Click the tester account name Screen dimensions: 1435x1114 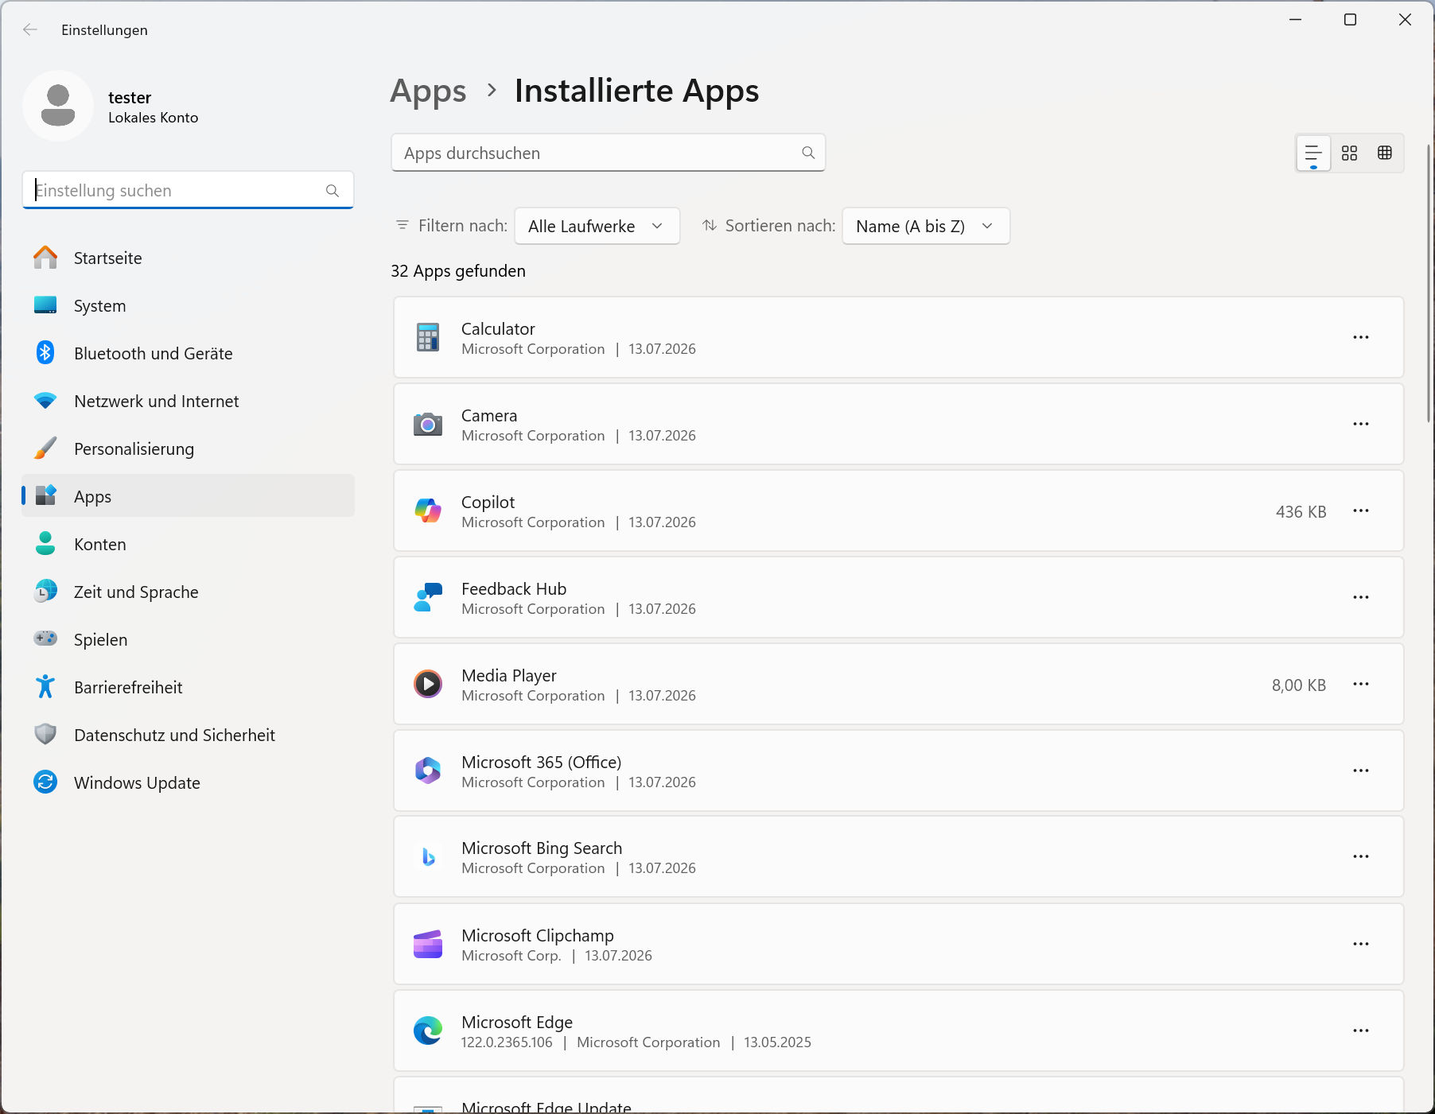pos(130,97)
